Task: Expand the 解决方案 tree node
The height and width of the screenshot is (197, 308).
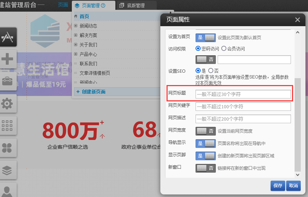Action: tap(75, 35)
